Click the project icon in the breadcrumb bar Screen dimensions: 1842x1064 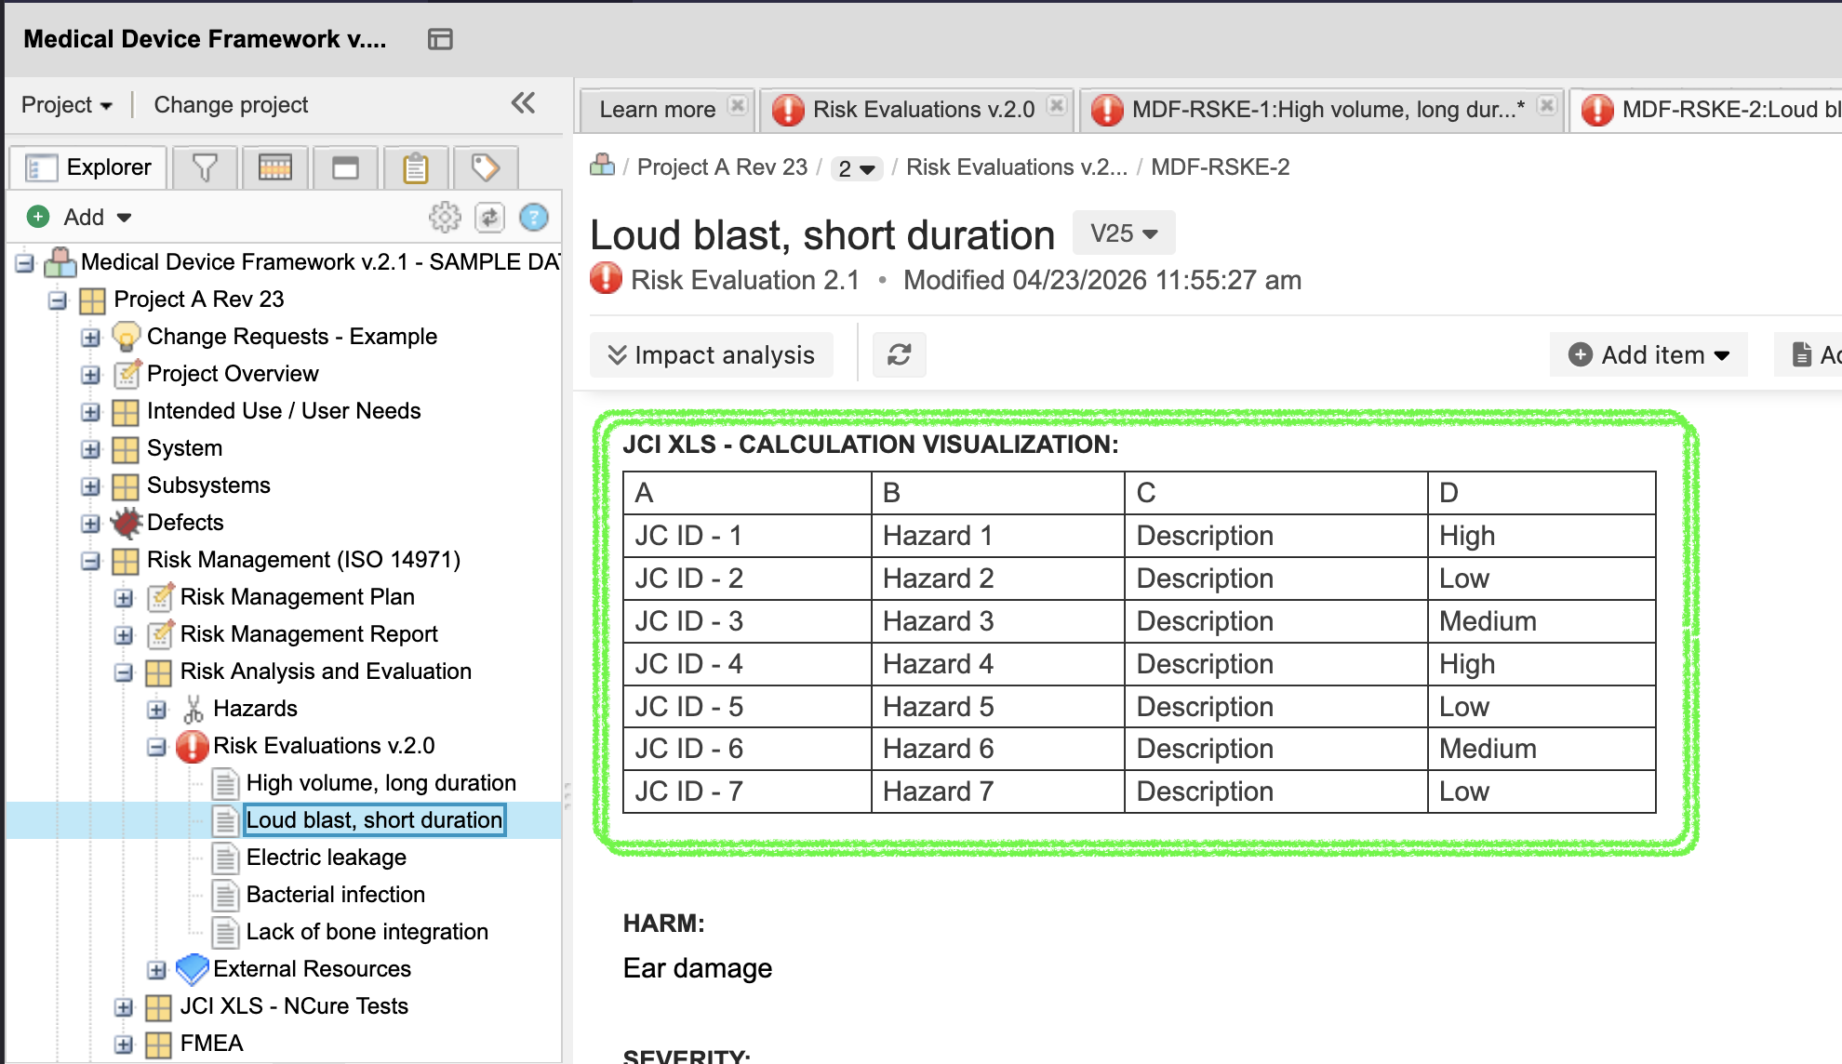[x=603, y=166]
